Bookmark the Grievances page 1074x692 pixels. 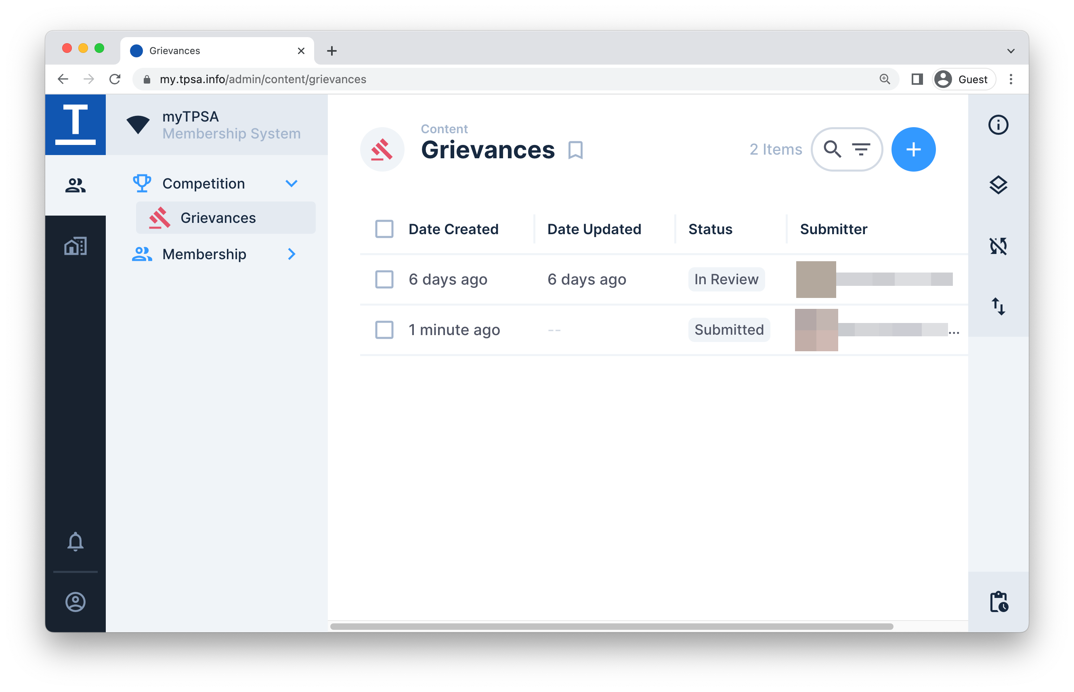575,150
